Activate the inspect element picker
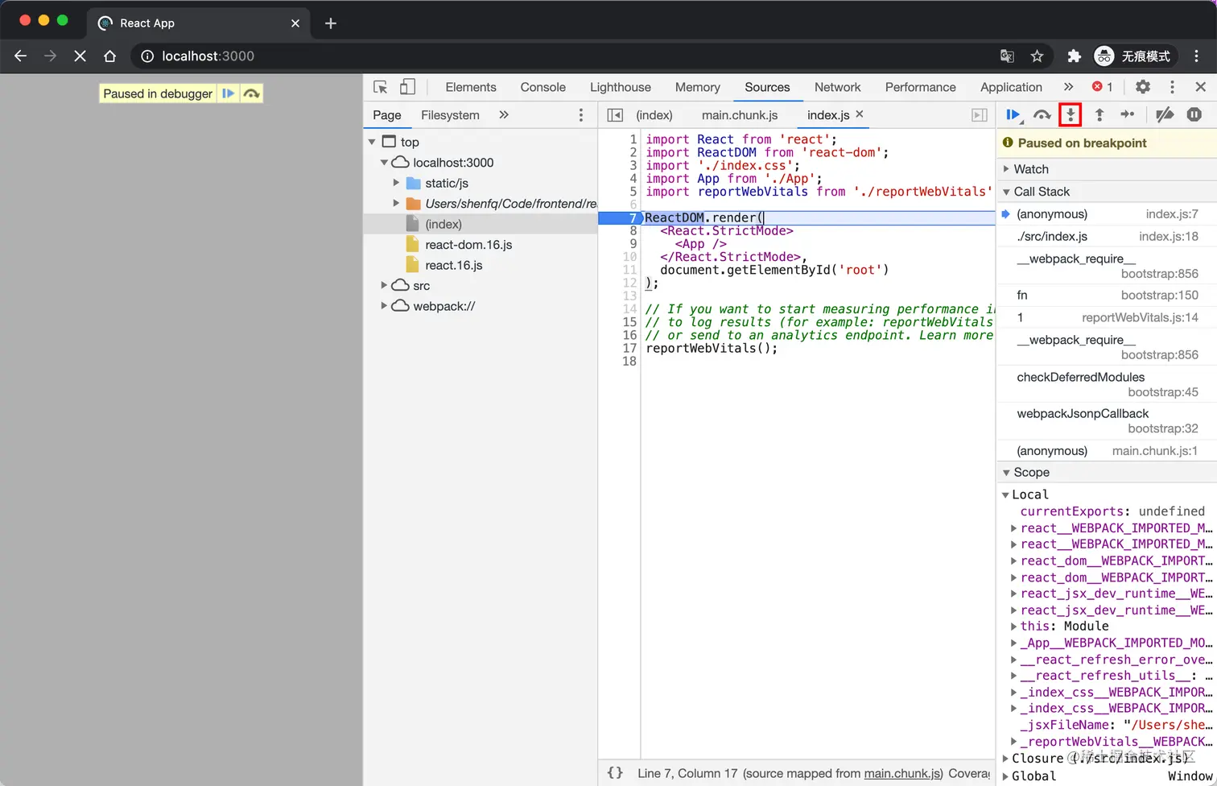 pos(381,87)
